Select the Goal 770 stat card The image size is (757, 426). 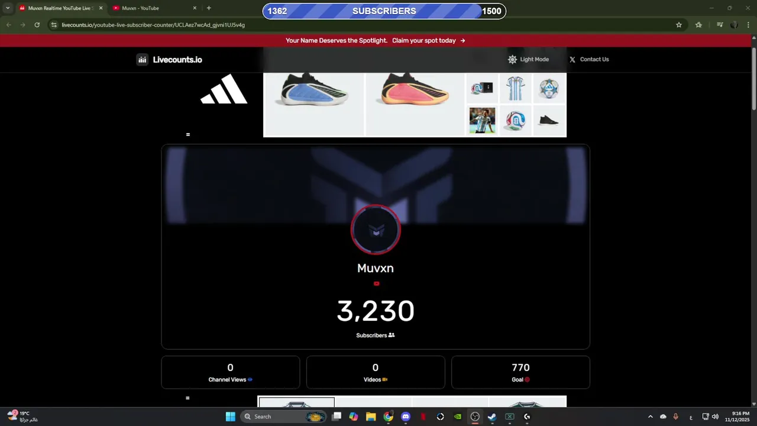(520, 372)
